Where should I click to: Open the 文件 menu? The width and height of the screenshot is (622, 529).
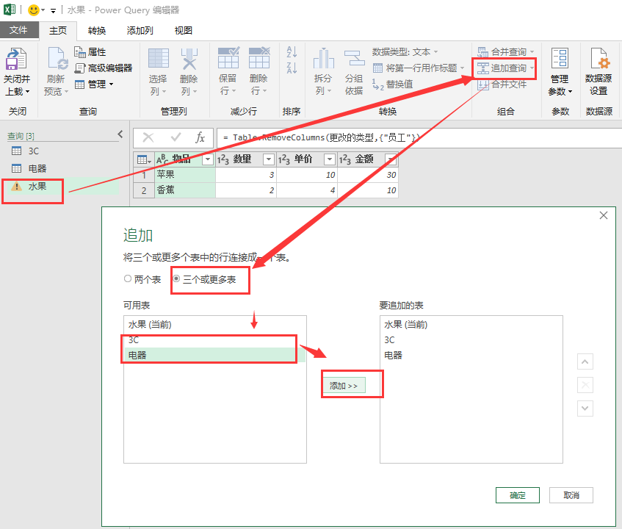(x=18, y=30)
